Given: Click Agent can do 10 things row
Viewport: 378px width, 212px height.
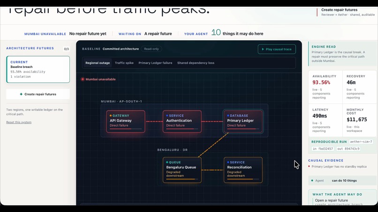Looking at the screenshot, I should click(342, 181).
